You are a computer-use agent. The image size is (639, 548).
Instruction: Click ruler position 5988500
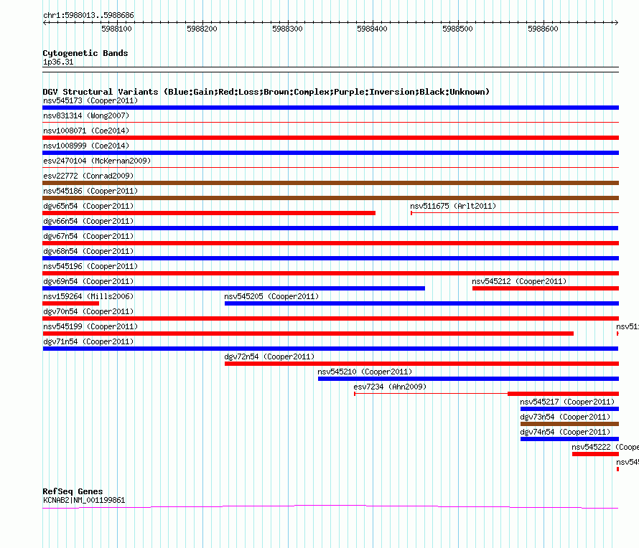coord(457,29)
